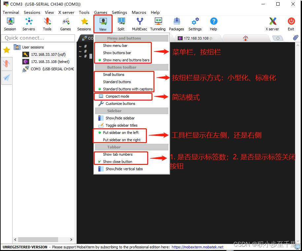
Task: Click the Packages toolbar icon
Action: (x=177, y=24)
